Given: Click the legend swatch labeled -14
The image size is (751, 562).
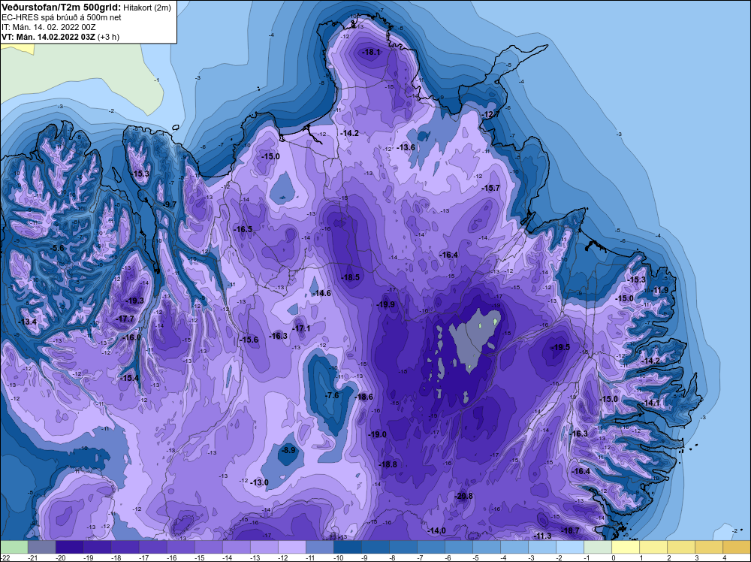Looking at the screenshot, I should point(236,547).
